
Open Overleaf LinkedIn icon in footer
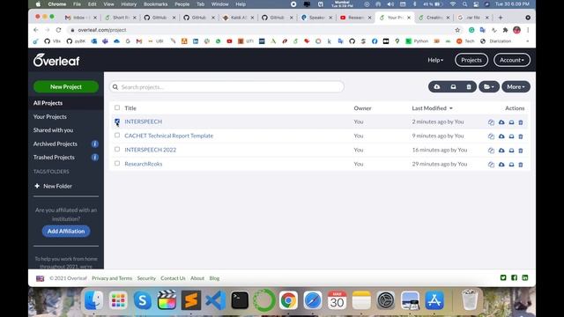[x=525, y=277]
